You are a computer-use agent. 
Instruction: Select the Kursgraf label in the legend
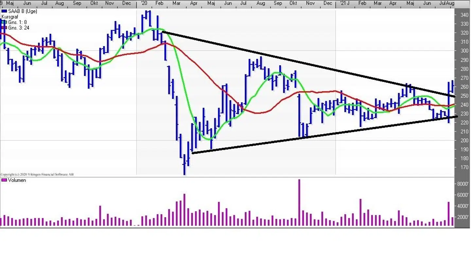pos(9,17)
